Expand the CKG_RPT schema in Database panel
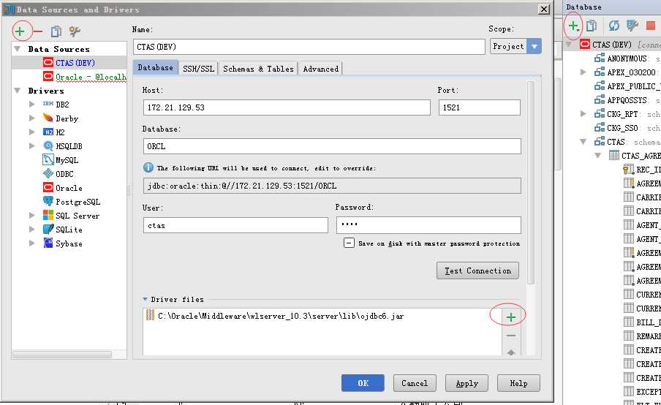Screen dimensions: 661x405 pyautogui.click(x=583, y=114)
